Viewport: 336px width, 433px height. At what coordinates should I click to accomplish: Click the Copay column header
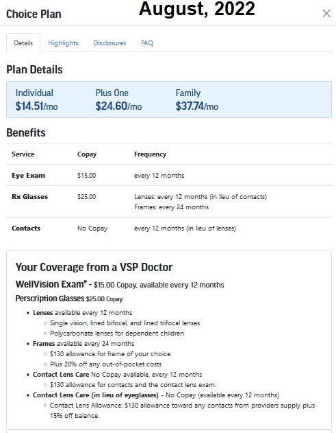(x=87, y=154)
